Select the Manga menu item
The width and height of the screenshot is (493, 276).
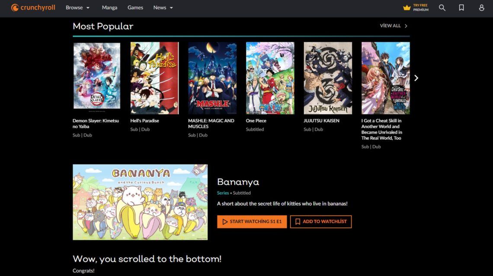[109, 7]
